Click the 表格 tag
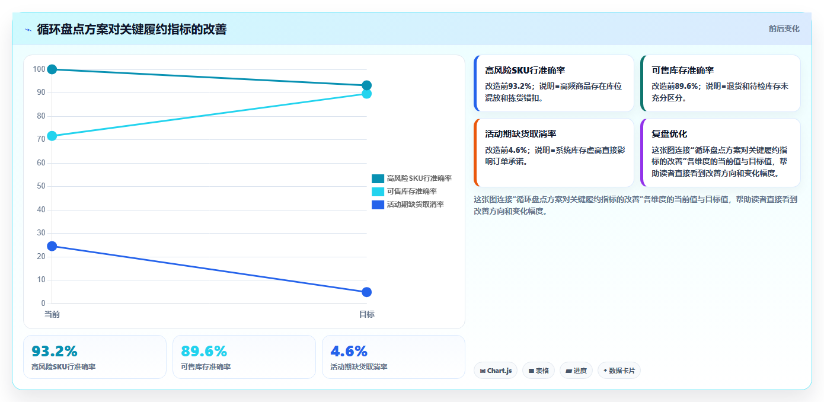The height and width of the screenshot is (402, 824). pyautogui.click(x=538, y=371)
